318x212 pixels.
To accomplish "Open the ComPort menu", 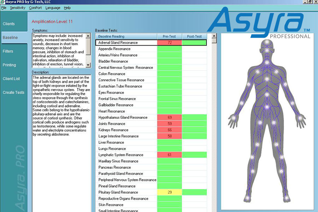I will [x=35, y=8].
